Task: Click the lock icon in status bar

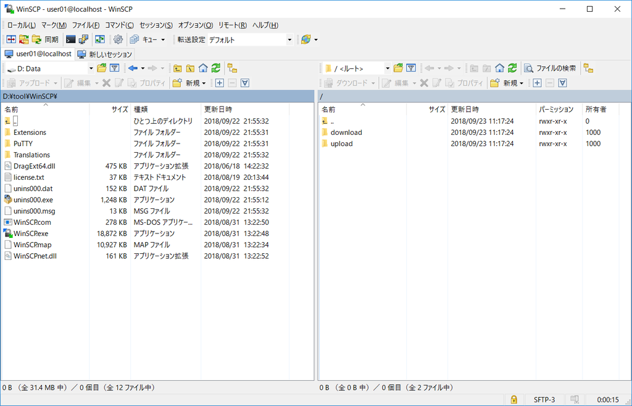Action: [x=514, y=400]
